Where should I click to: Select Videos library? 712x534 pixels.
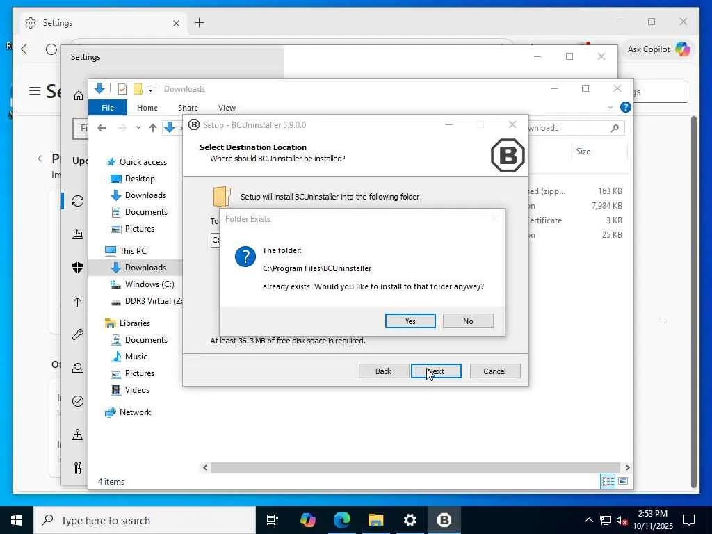coord(131,390)
